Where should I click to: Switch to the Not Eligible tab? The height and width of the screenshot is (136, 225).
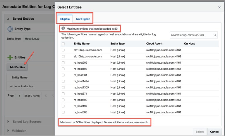83,19
